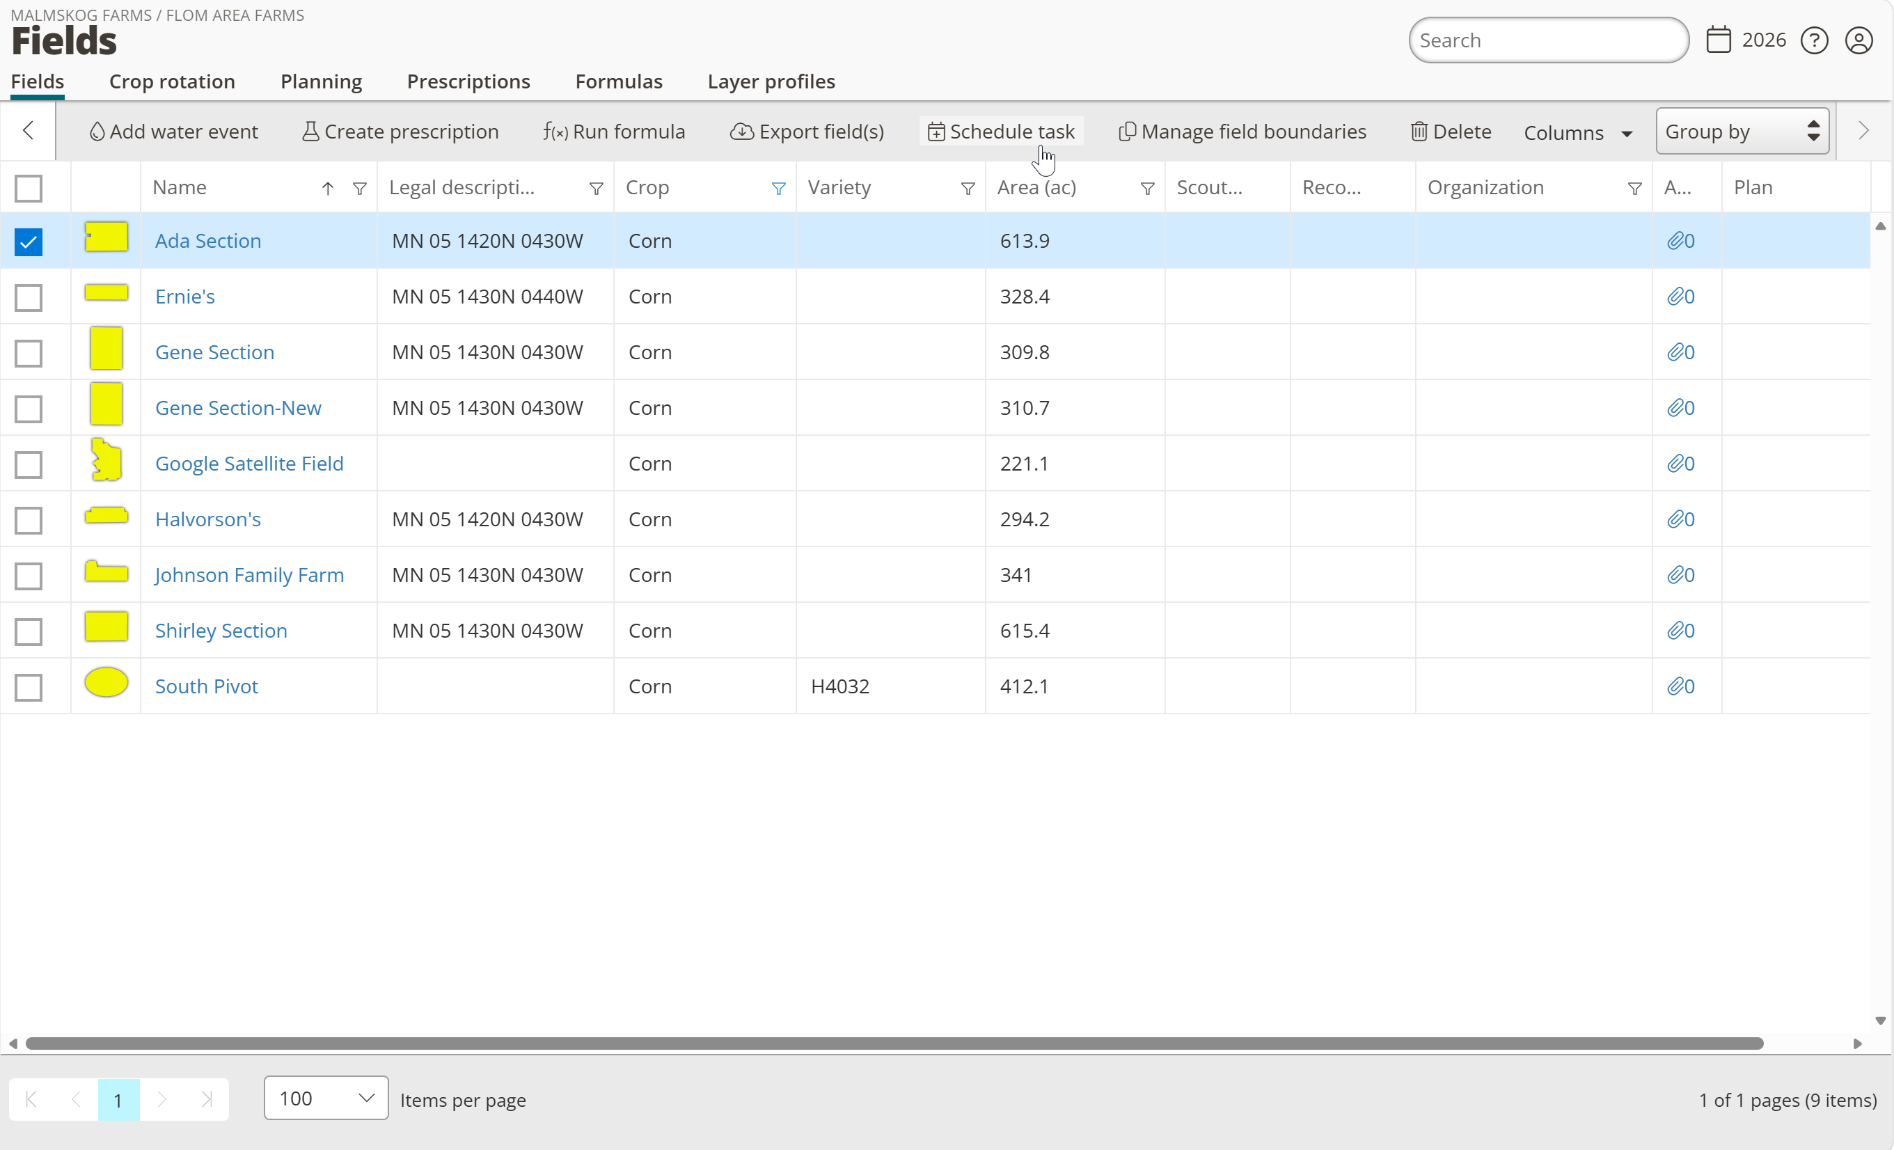Viewport: 1894px width, 1150px height.
Task: Click Run formula button
Action: point(613,132)
